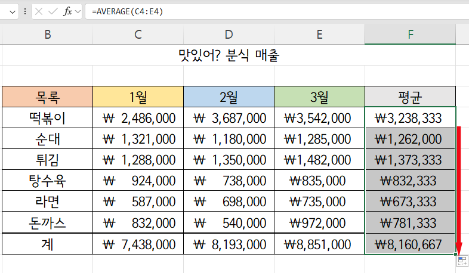Click cell with ₩ 924,000
This screenshot has height=273, width=469.
point(138,181)
